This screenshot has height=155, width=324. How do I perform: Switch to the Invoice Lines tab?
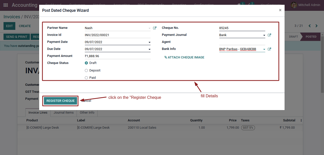(x=38, y=113)
